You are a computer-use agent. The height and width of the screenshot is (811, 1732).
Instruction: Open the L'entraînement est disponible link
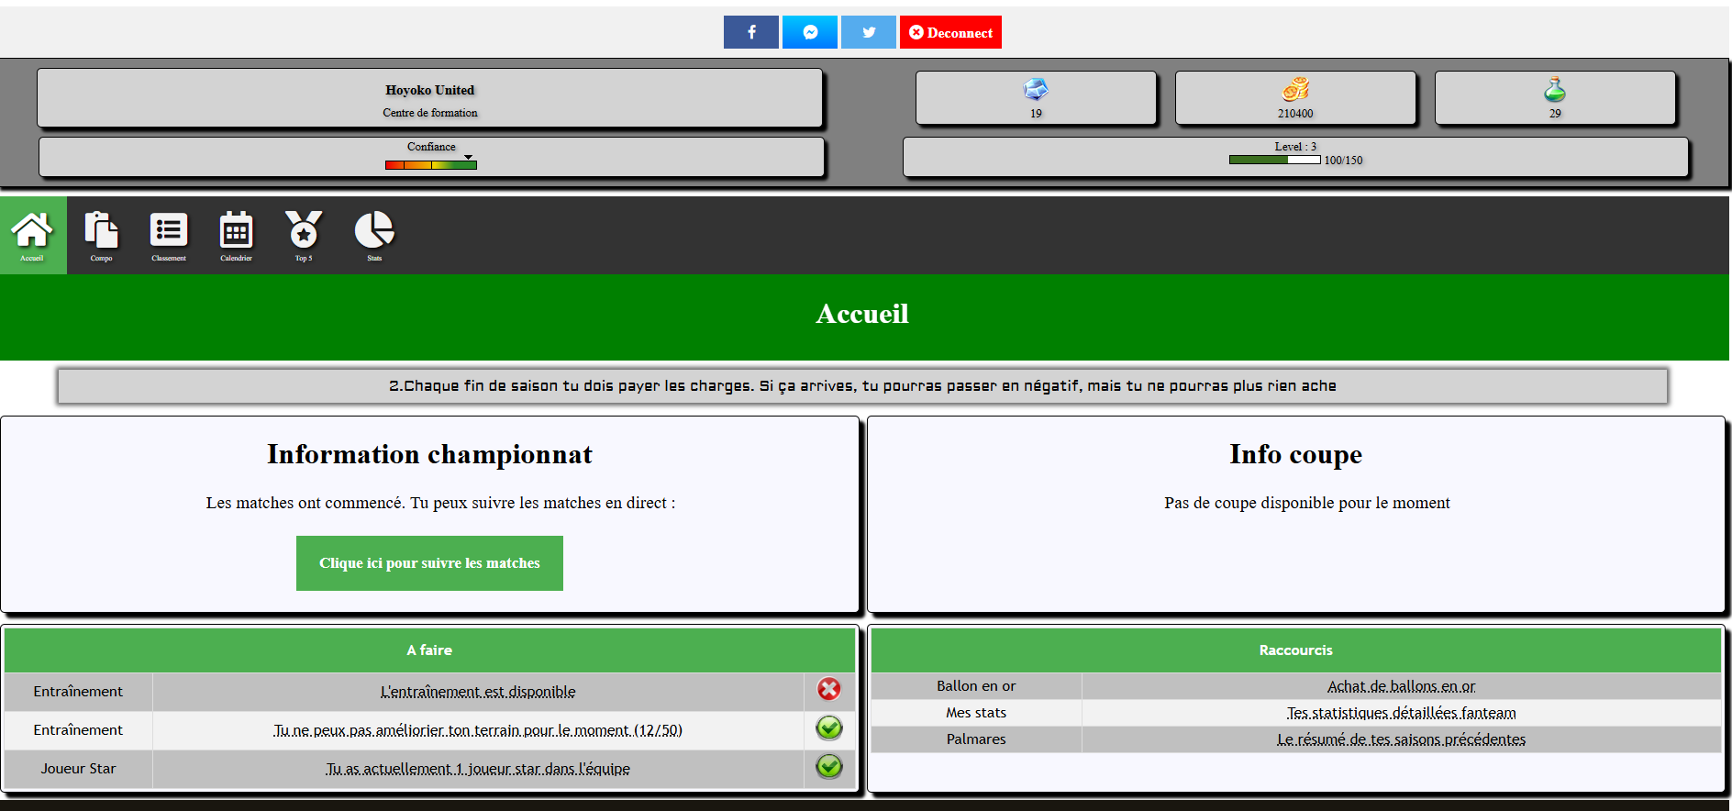click(x=478, y=692)
